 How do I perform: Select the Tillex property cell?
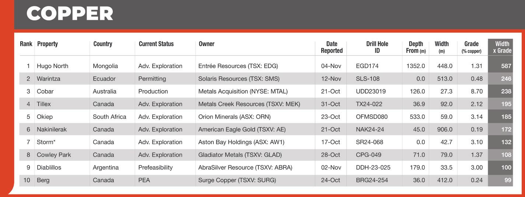(x=44, y=104)
